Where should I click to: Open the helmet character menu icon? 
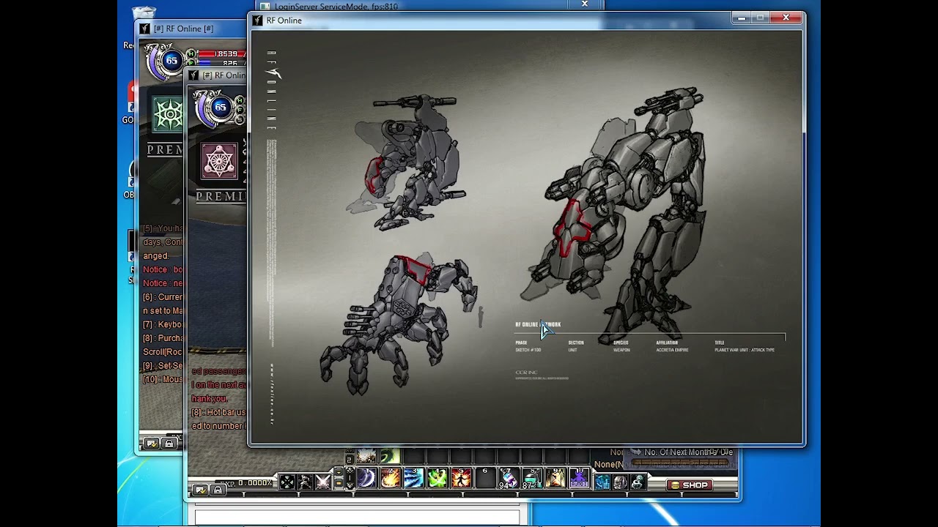tap(620, 482)
